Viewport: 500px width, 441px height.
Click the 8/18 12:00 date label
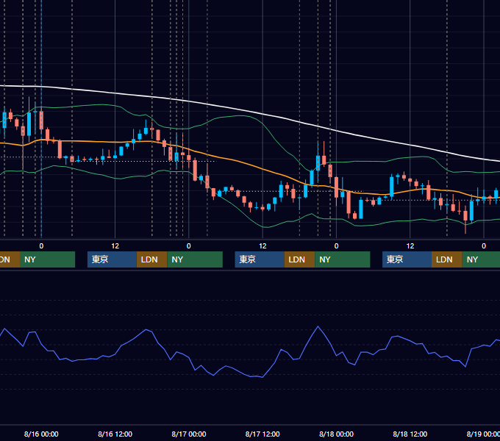pos(410,434)
